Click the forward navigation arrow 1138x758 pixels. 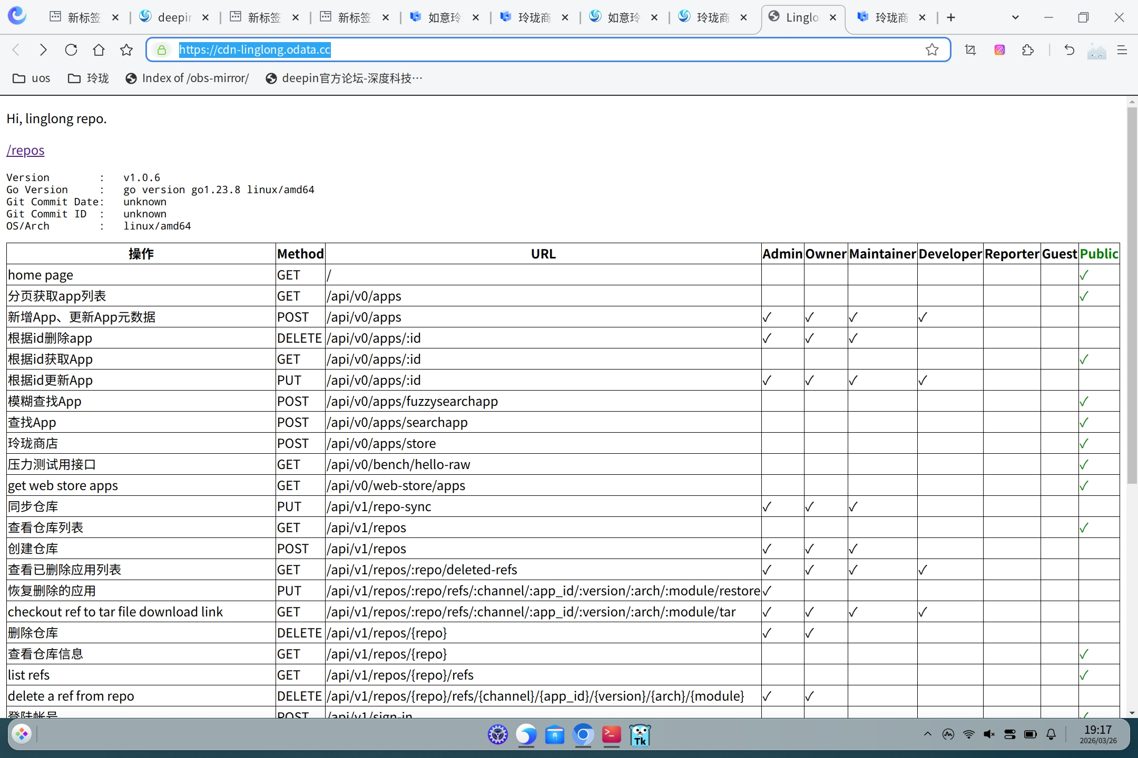pos(43,49)
